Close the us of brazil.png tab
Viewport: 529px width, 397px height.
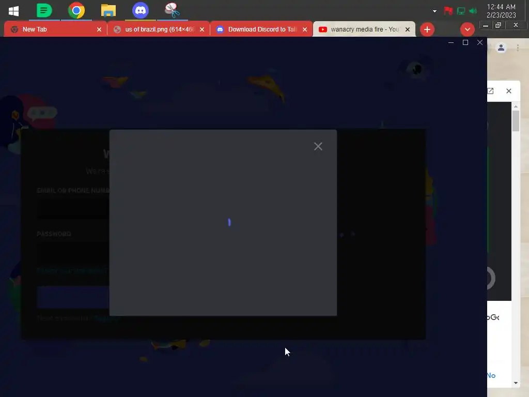tap(202, 29)
